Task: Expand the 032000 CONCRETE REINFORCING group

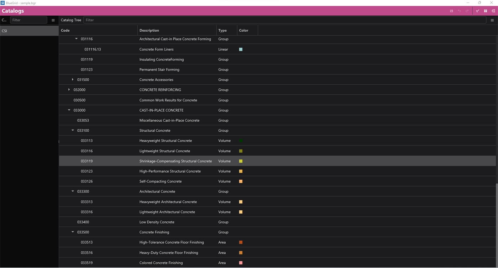Action: (x=69, y=90)
